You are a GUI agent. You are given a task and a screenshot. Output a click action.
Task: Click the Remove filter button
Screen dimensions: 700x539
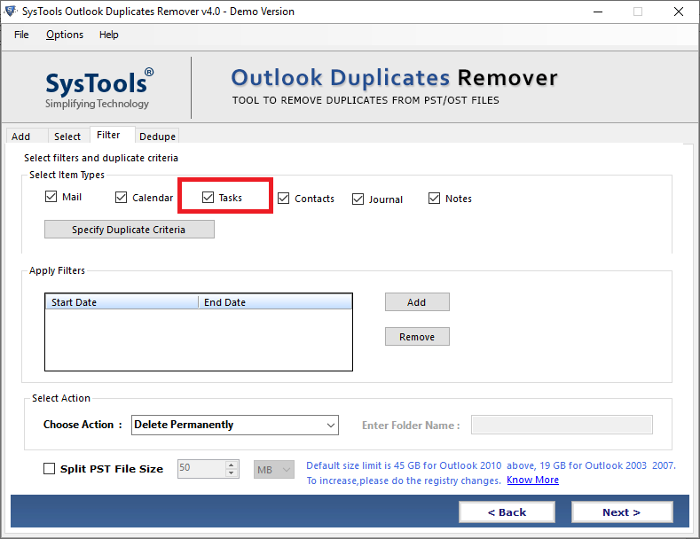point(417,337)
